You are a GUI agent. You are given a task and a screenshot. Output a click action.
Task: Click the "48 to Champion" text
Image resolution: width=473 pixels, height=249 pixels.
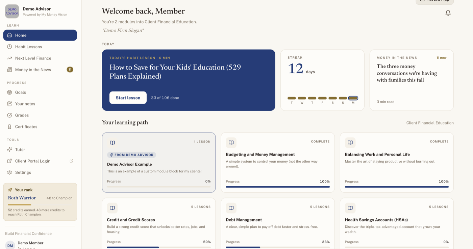click(x=59, y=198)
